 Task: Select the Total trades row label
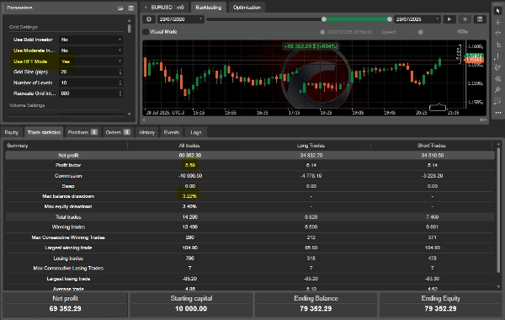68,217
